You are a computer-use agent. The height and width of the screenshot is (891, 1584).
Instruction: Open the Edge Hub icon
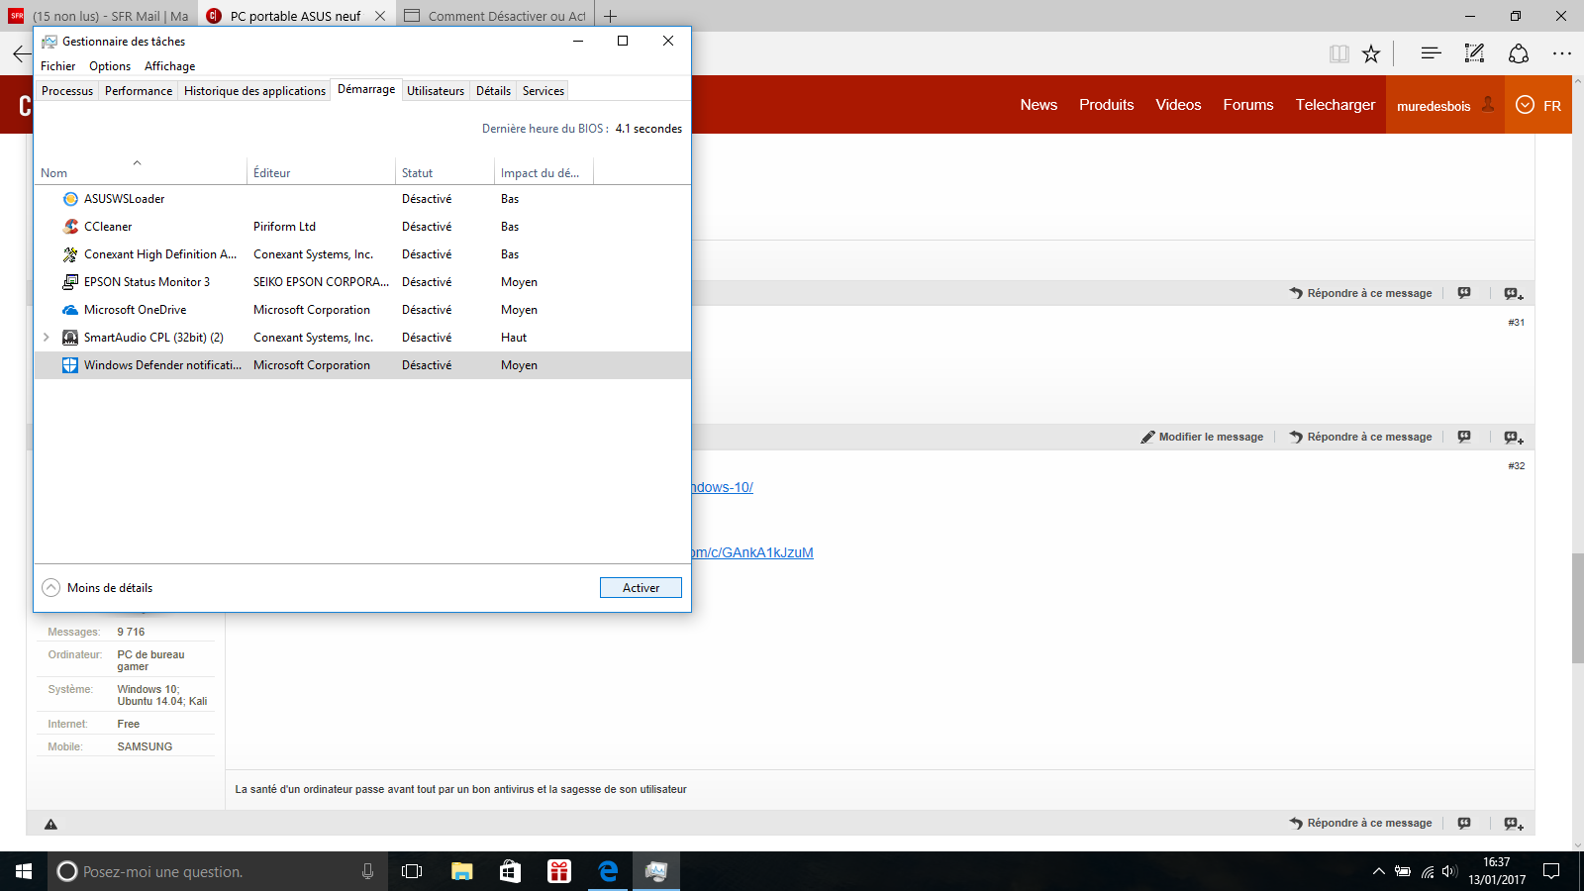[1431, 53]
